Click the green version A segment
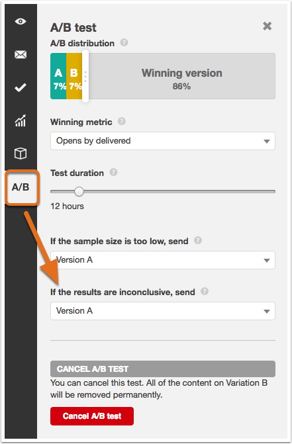This screenshot has height=444, width=292. click(x=58, y=76)
